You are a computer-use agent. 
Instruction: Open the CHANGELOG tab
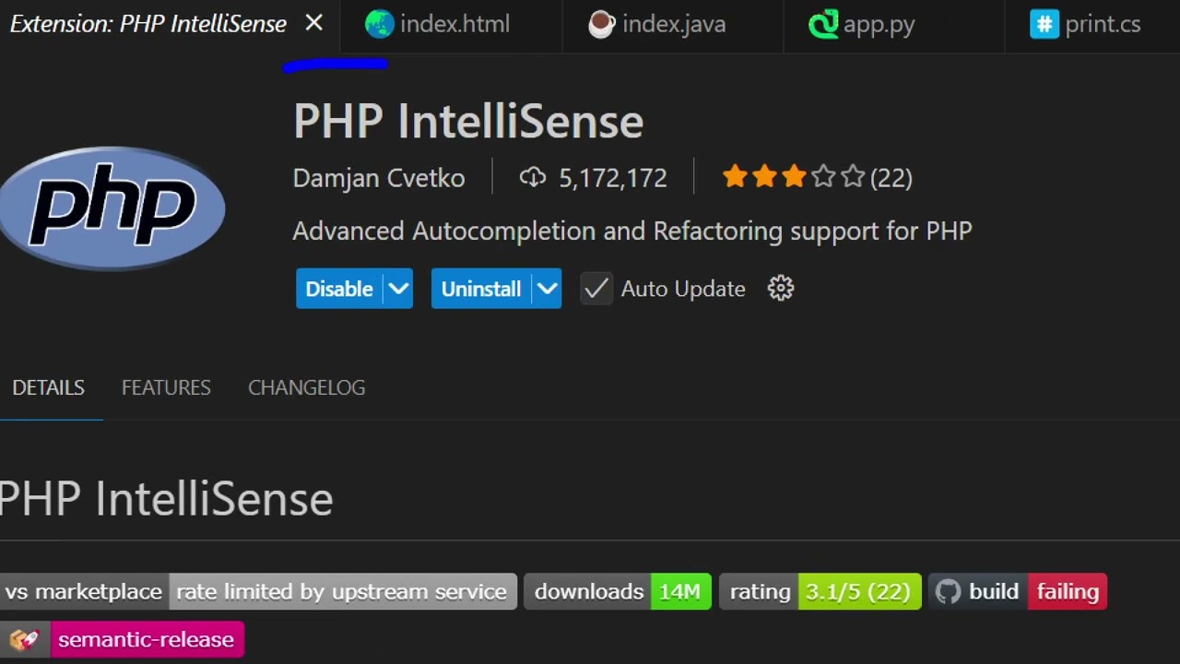click(x=307, y=387)
